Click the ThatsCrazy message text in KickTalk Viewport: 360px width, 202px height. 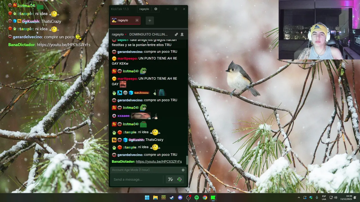154,140
